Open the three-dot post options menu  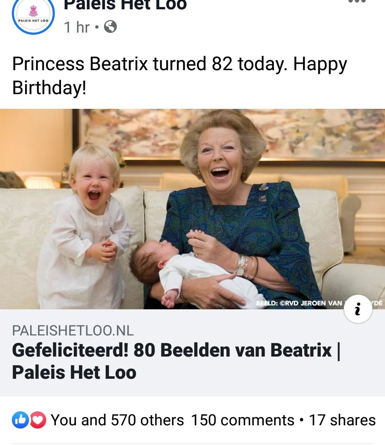[357, 2]
